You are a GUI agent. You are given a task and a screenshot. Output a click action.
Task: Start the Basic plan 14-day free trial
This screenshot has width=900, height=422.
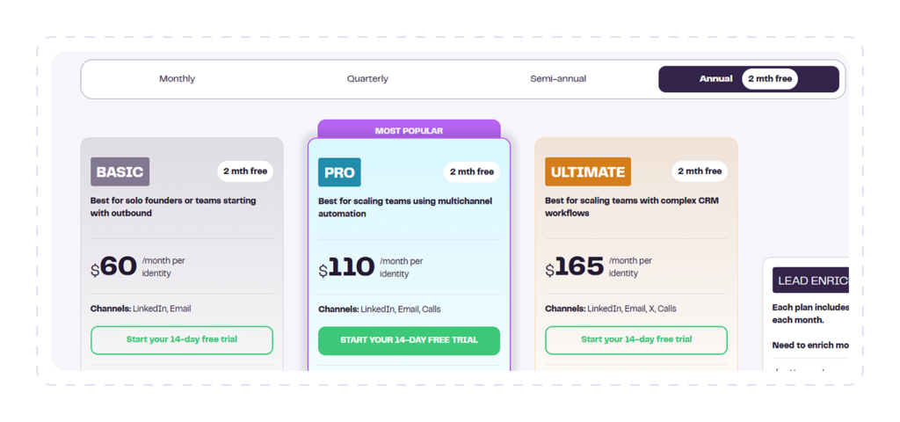[182, 340]
